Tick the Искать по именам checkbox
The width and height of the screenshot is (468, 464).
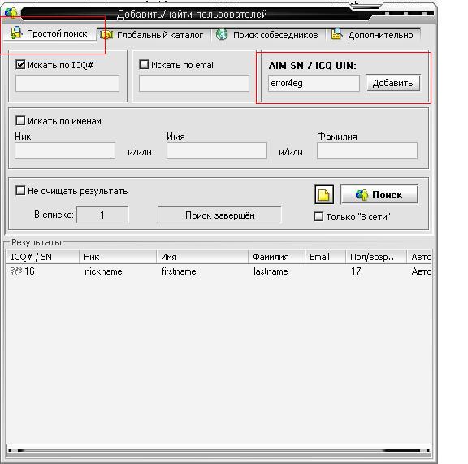pyautogui.click(x=20, y=120)
